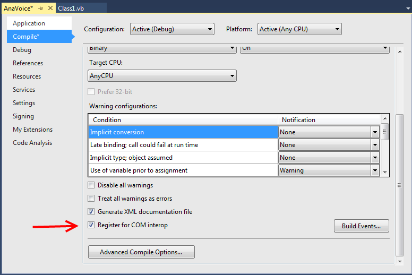Open the Application settings page
The width and height of the screenshot is (412, 275).
[x=39, y=23]
